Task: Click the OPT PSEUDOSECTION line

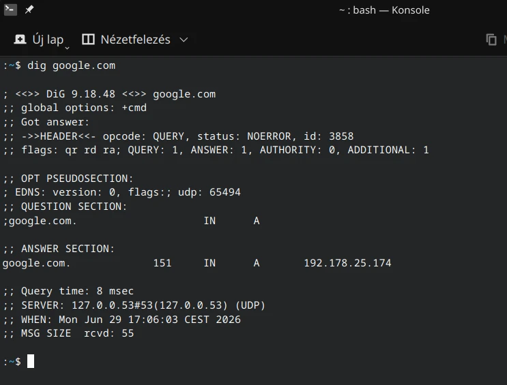Action: point(68,179)
